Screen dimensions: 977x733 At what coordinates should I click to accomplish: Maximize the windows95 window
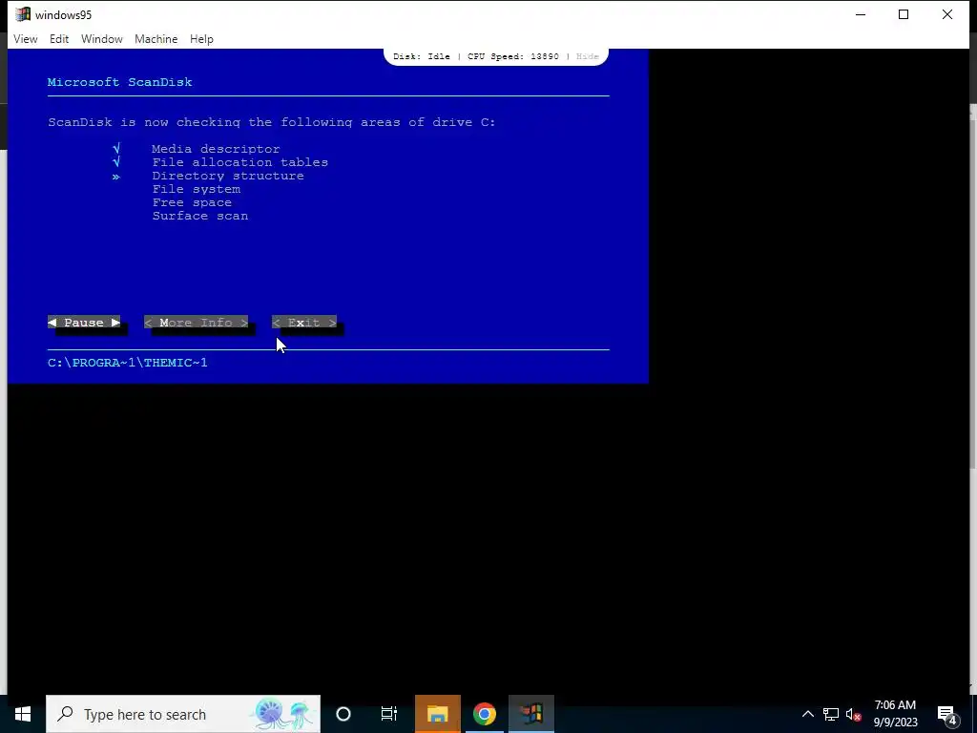(x=904, y=14)
